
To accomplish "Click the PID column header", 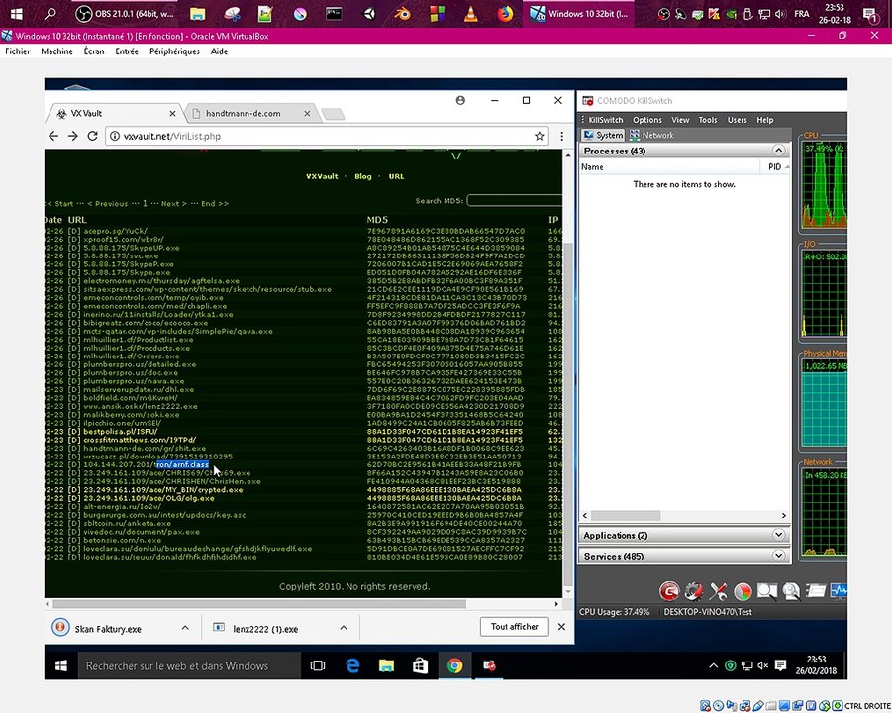I will (x=775, y=166).
